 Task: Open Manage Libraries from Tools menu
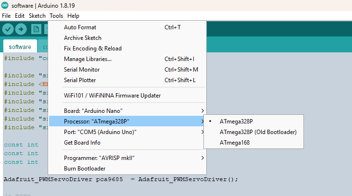(127, 59)
